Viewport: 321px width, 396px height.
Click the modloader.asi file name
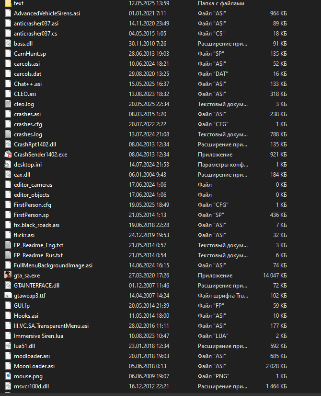32,356
